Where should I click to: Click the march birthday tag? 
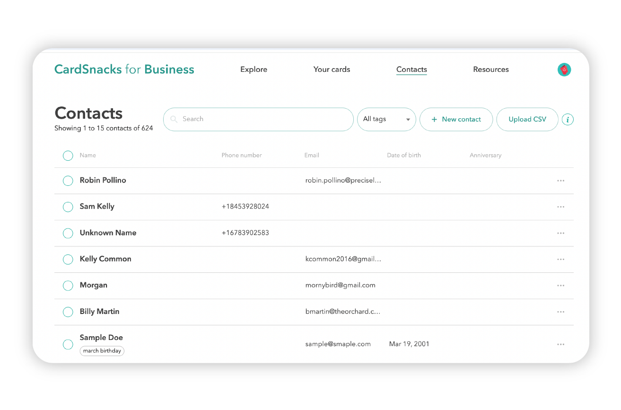coord(102,351)
